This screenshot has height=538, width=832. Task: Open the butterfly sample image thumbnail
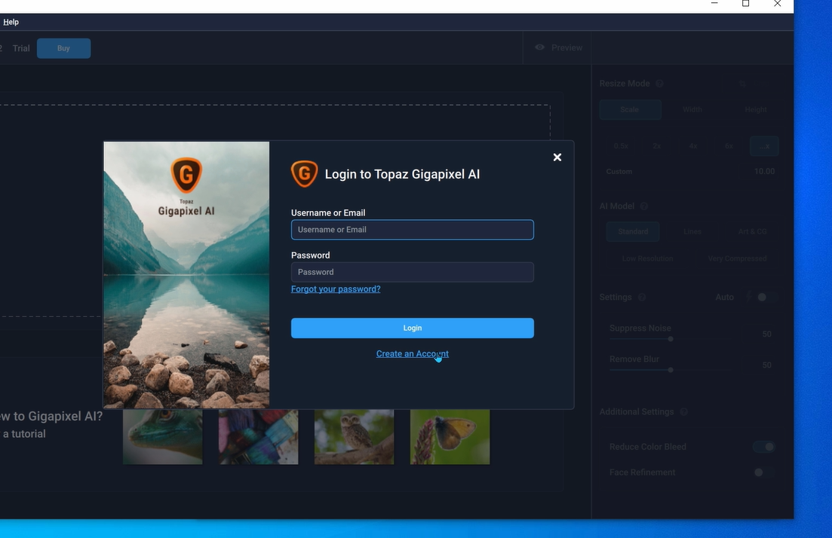coord(450,437)
